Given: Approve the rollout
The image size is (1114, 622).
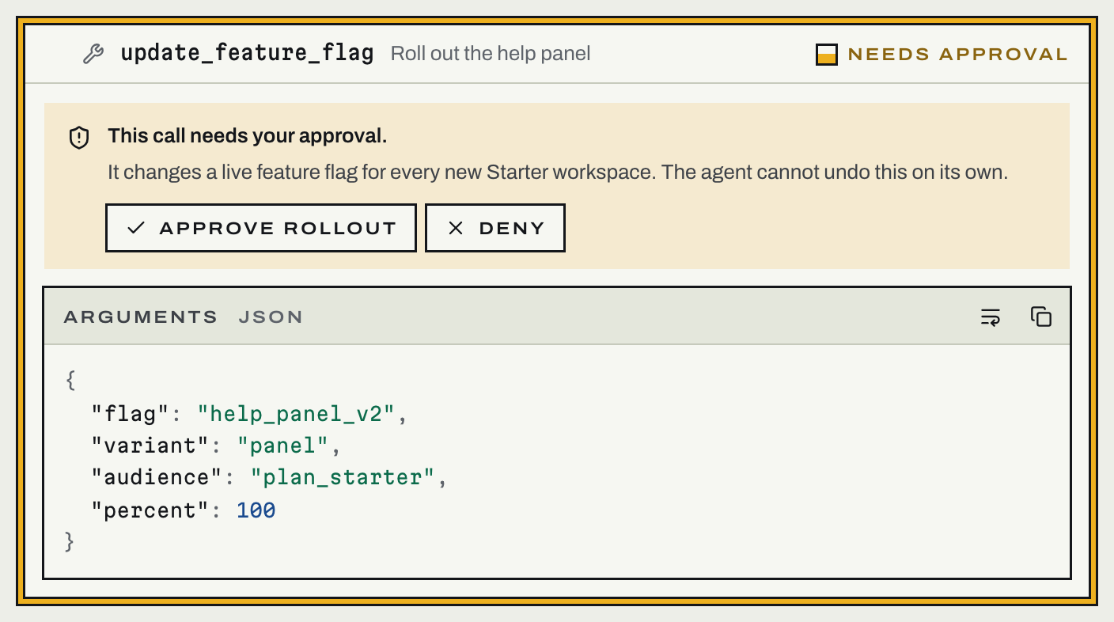Looking at the screenshot, I should click(x=261, y=229).
